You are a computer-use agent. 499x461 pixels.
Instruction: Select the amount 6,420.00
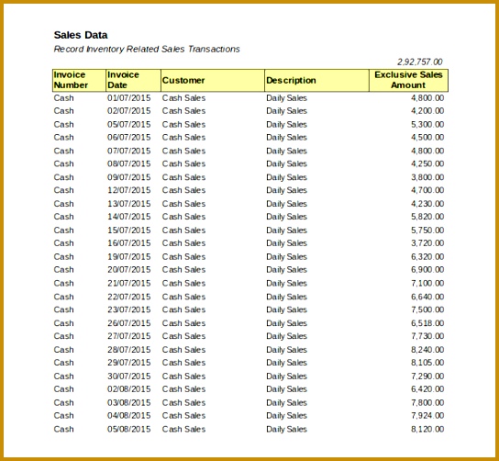427,389
